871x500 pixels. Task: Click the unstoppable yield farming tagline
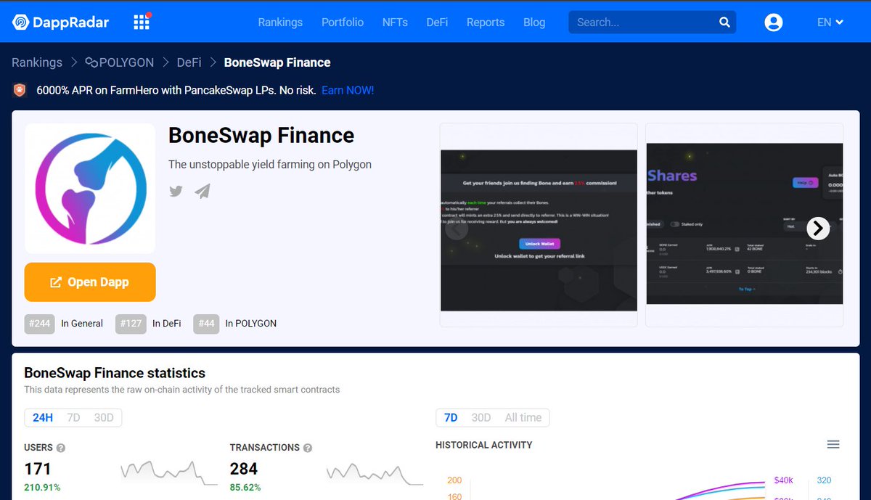(x=270, y=165)
